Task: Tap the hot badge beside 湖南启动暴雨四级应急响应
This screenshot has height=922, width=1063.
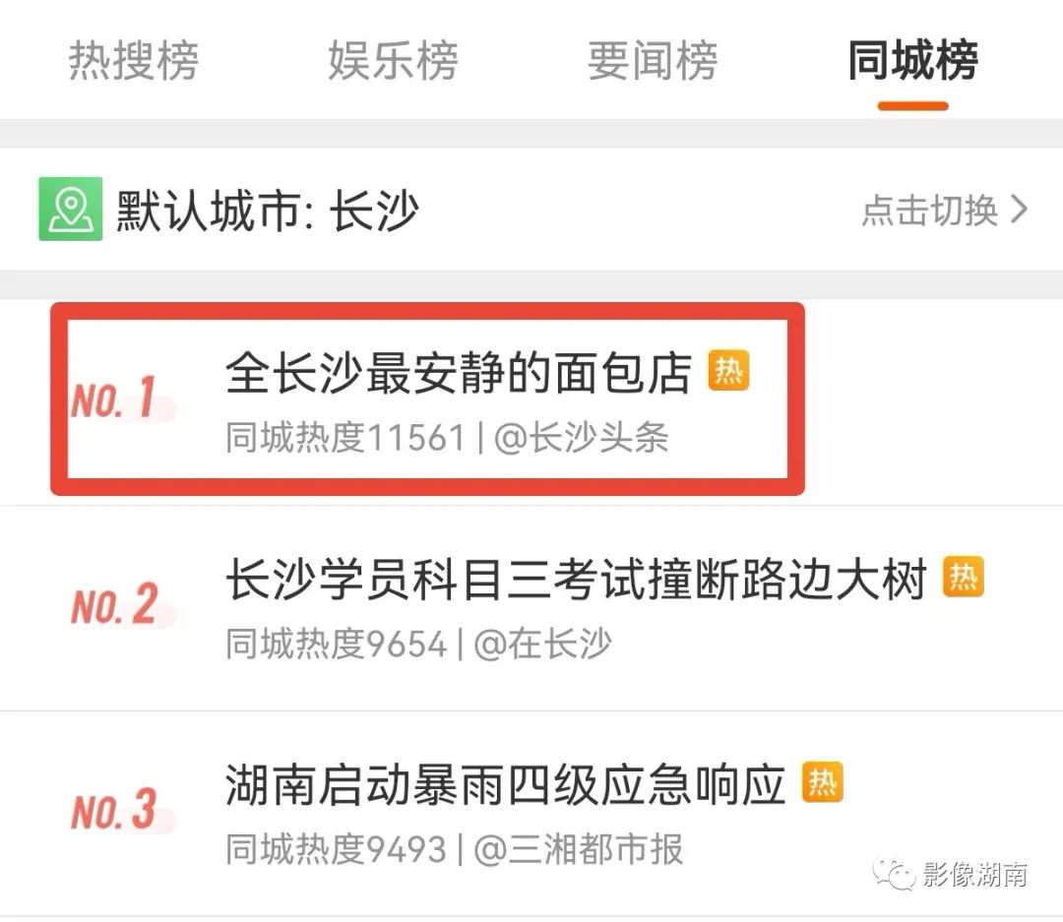Action: pyautogui.click(x=822, y=781)
